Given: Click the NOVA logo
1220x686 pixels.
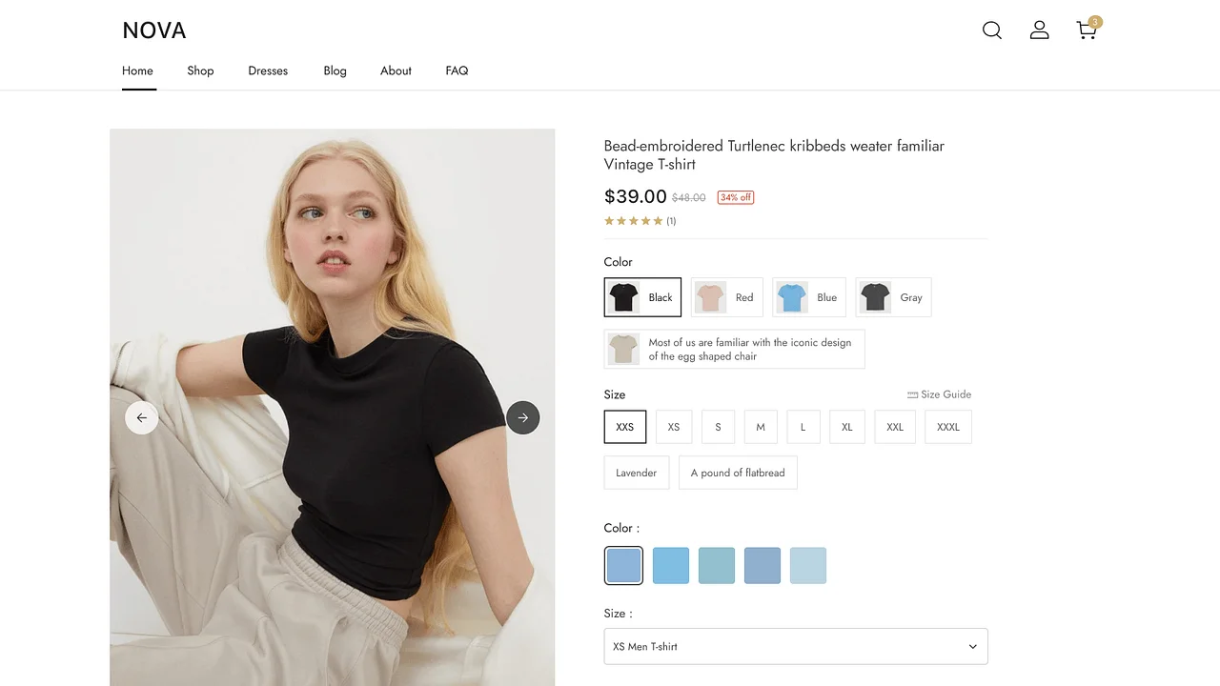Looking at the screenshot, I should [x=154, y=30].
